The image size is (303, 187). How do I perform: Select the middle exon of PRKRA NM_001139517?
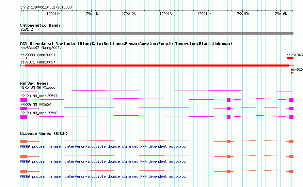point(228,100)
